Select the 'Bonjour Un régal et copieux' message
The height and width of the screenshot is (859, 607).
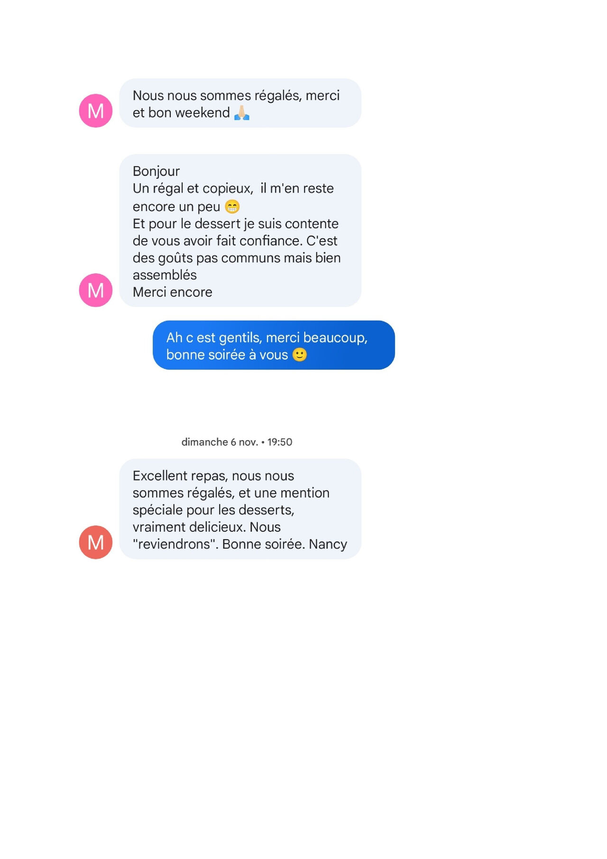(240, 231)
